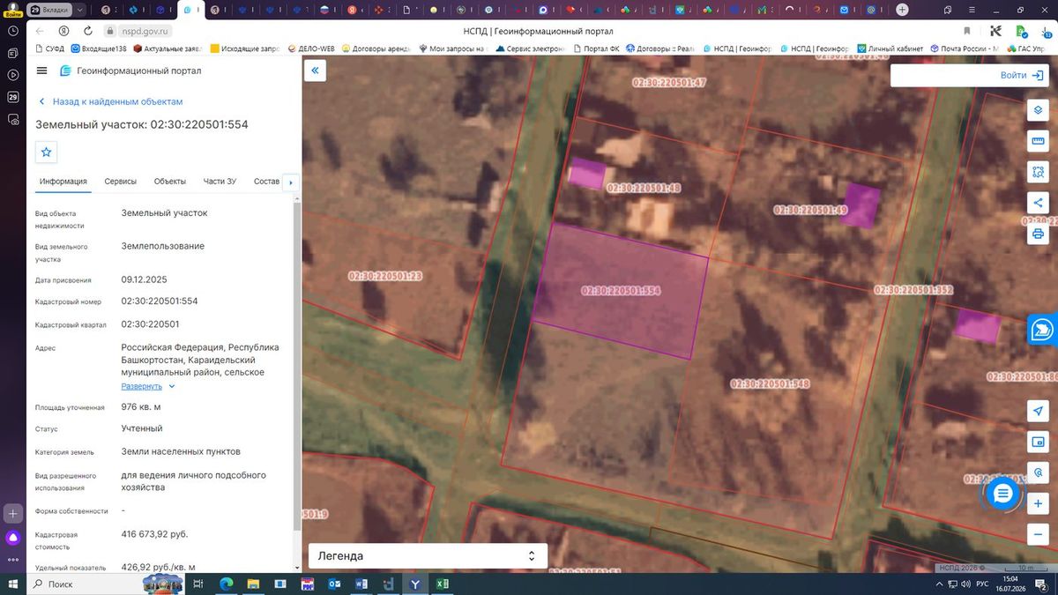Open Входящие138 bookmark
The width and height of the screenshot is (1058, 595).
(99, 48)
